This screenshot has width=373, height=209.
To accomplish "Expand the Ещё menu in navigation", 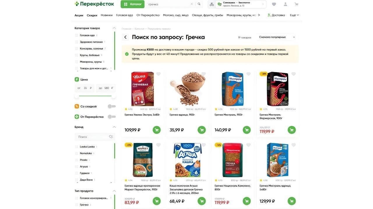I will pyautogui.click(x=294, y=15).
